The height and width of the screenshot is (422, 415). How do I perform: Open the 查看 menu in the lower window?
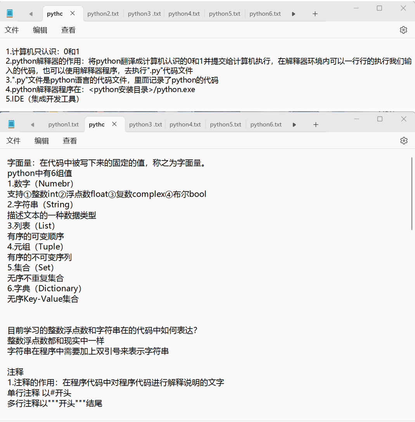pyautogui.click(x=70, y=141)
